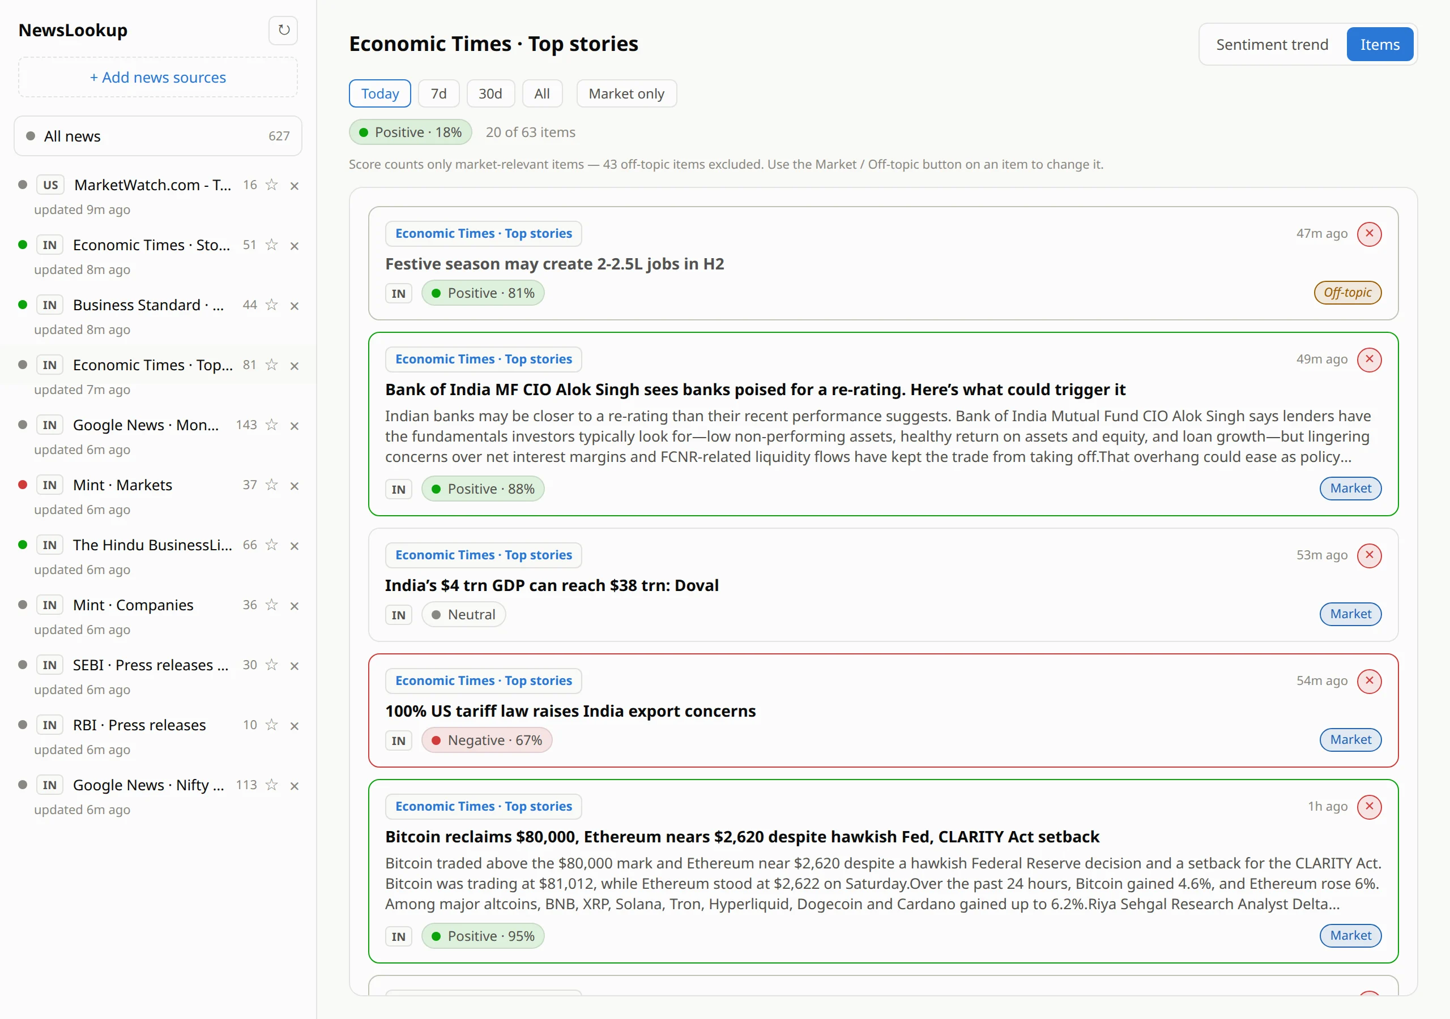
Task: Remove the Business Standard source
Action: tap(295, 306)
